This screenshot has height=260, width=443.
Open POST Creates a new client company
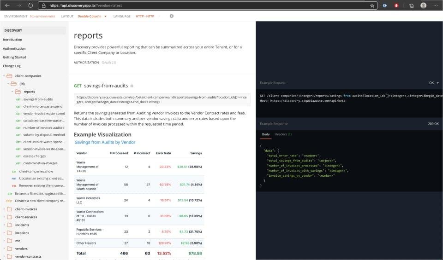(x=40, y=201)
